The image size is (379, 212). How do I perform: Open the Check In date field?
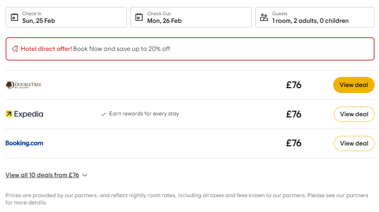(66, 17)
